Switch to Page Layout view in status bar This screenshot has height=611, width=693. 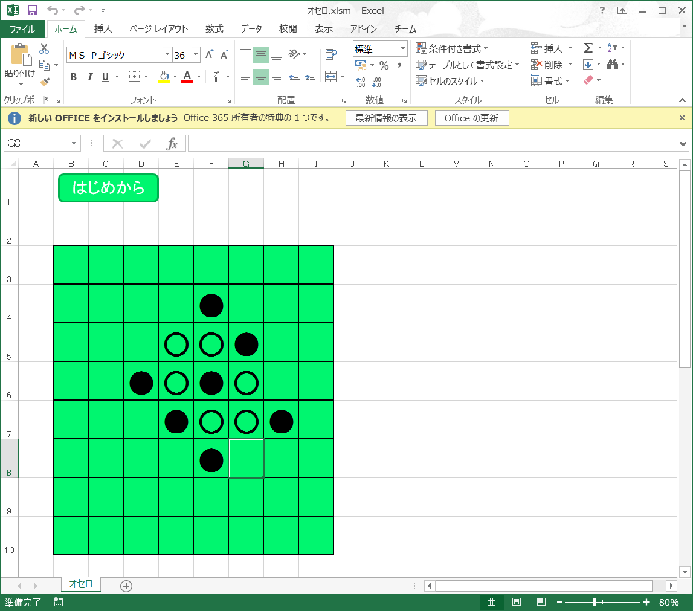[517, 602]
